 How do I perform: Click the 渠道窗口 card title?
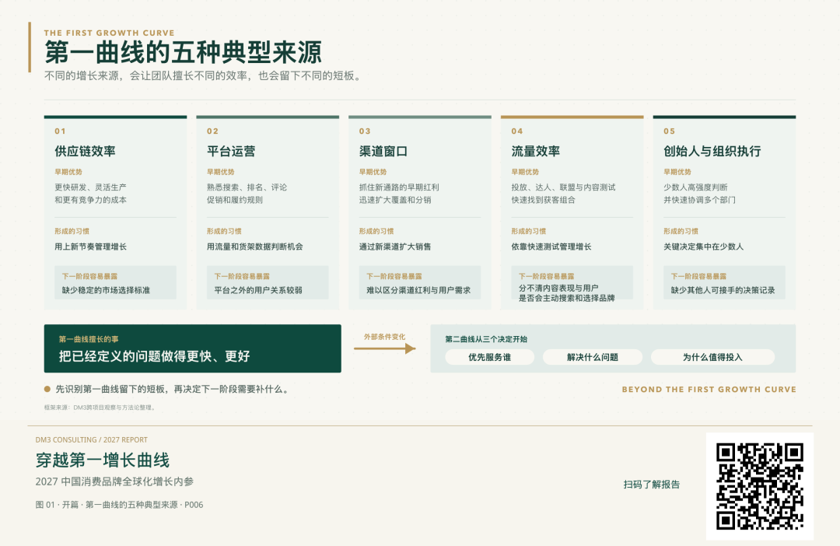383,151
